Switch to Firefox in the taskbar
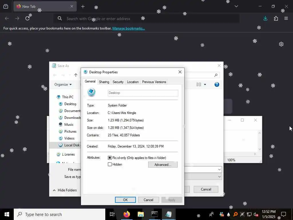 tap(126, 214)
